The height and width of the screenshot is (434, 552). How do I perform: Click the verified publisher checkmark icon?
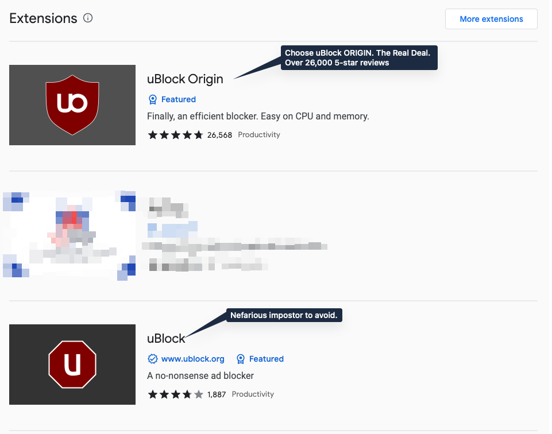click(152, 359)
